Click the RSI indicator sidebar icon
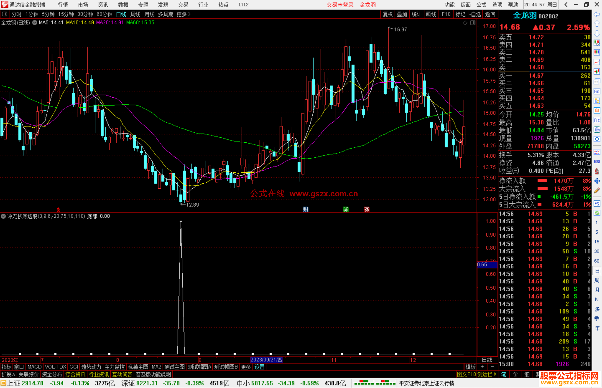This screenshot has height=388, width=602. (x=597, y=162)
